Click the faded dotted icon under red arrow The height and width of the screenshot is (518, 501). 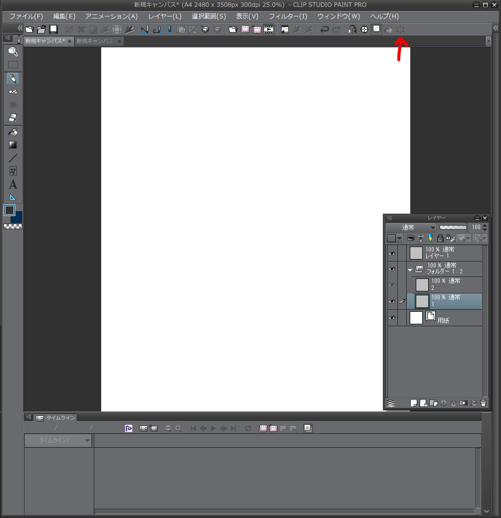tap(400, 30)
